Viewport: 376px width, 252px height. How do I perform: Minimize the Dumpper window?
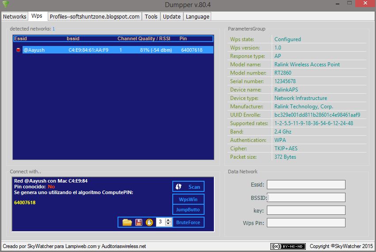click(x=338, y=4)
